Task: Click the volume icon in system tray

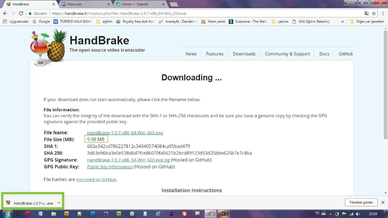Action: click(358, 214)
